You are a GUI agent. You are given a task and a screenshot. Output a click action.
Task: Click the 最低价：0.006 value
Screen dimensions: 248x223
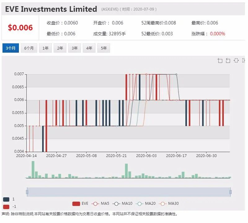[61, 34]
